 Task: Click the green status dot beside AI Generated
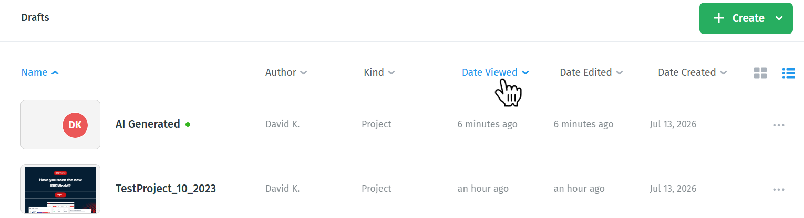pyautogui.click(x=188, y=124)
